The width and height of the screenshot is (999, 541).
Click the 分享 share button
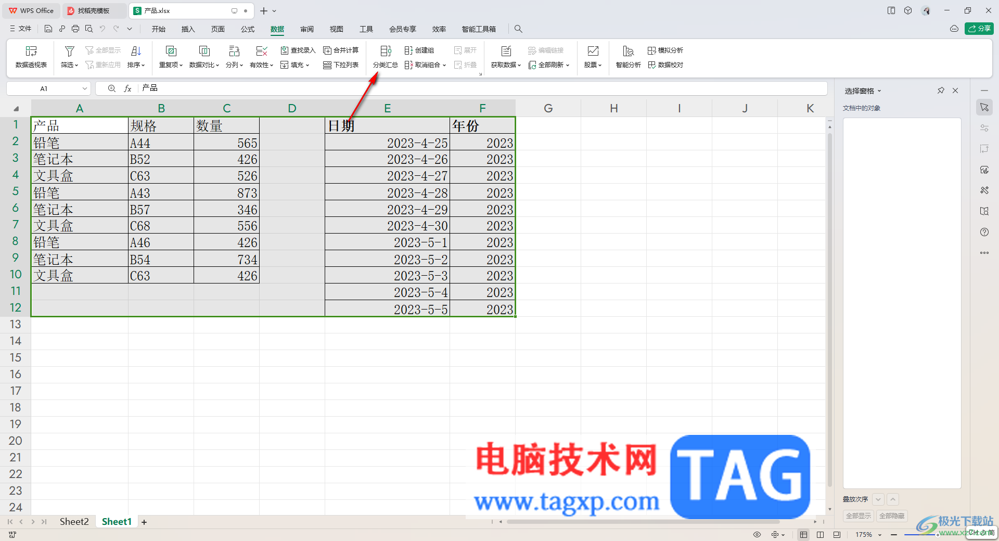(x=979, y=29)
